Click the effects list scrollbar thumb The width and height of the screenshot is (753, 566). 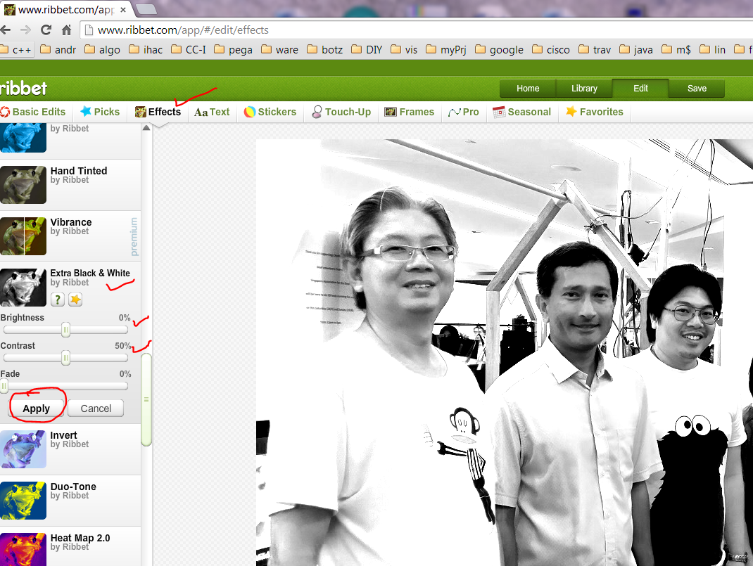pos(146,399)
